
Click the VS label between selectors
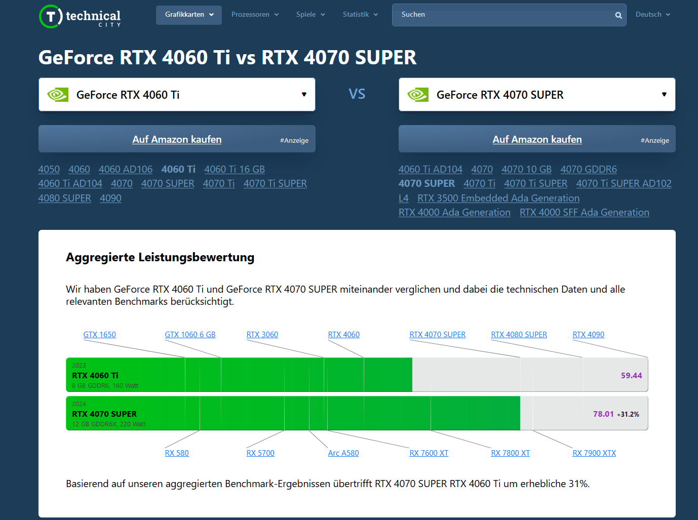coord(357,94)
